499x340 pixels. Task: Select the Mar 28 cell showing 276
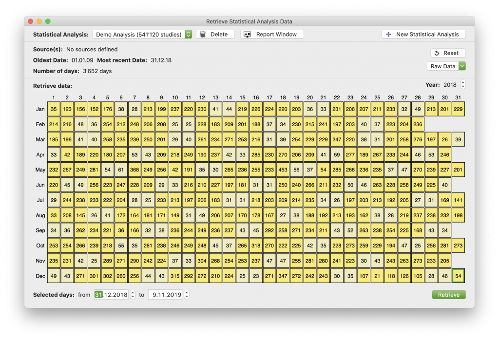pos(418,139)
